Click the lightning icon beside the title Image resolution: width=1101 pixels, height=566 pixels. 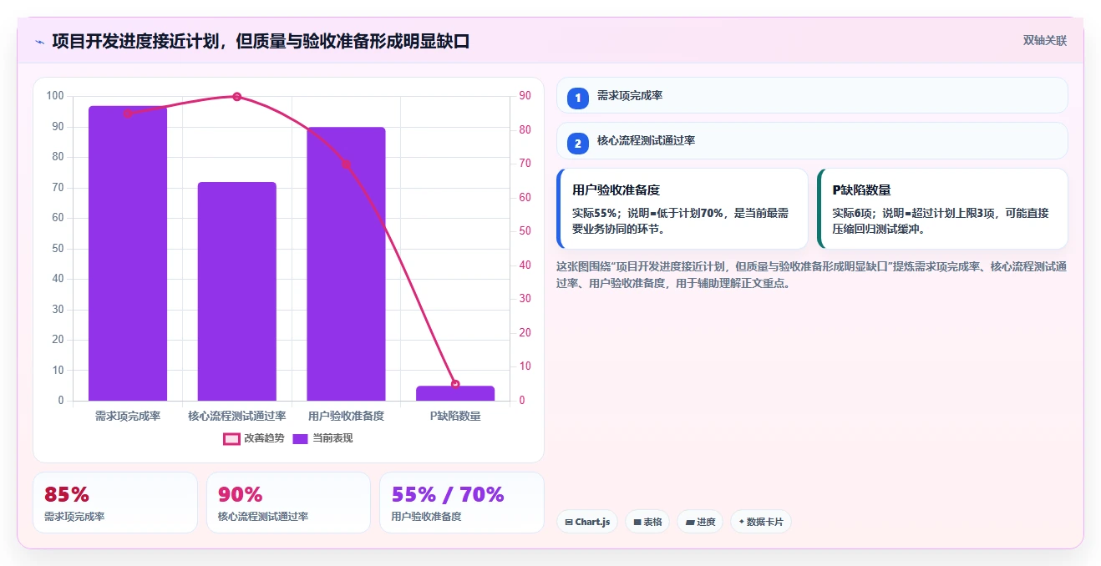coord(39,41)
